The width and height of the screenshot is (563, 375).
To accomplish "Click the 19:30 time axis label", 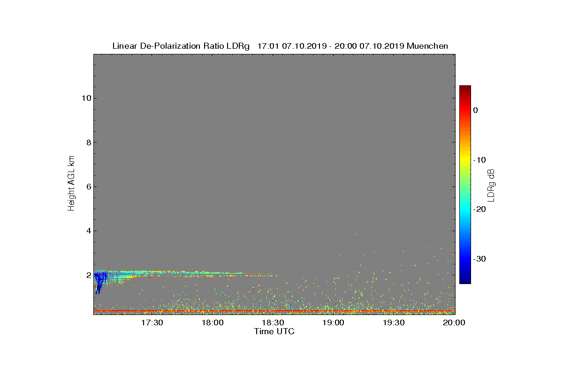I will pyautogui.click(x=394, y=323).
